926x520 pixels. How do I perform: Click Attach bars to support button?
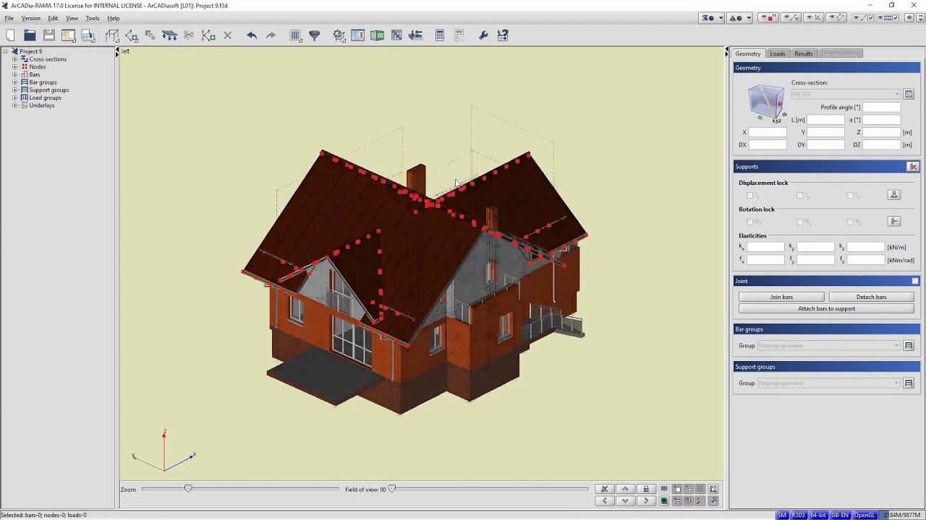(x=826, y=308)
